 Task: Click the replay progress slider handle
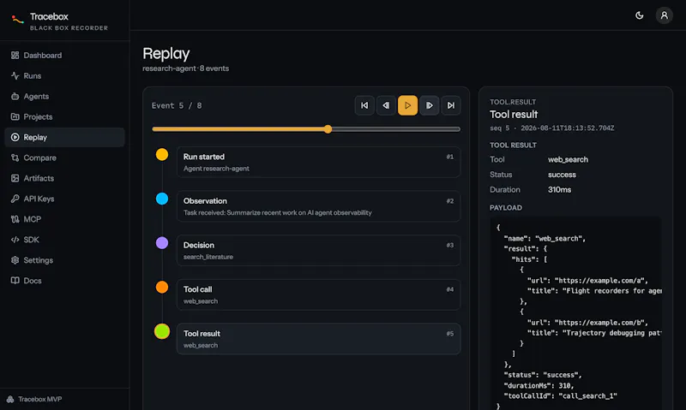pyautogui.click(x=328, y=129)
